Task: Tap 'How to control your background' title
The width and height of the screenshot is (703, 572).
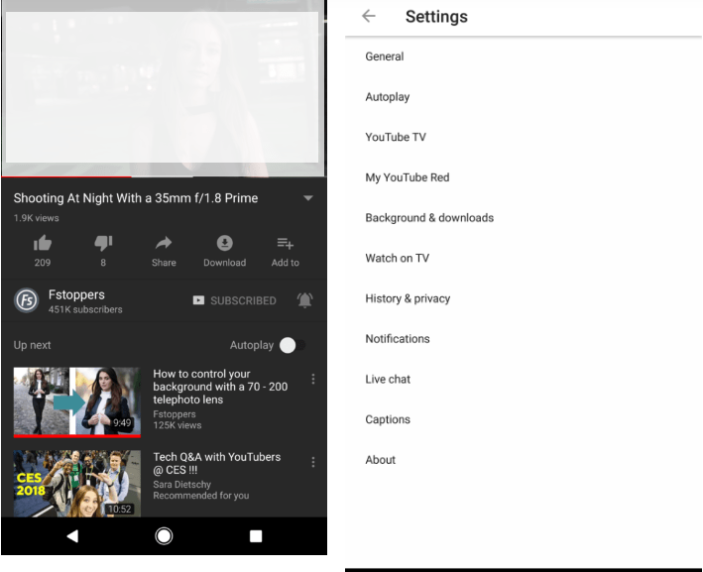Action: [x=220, y=387]
